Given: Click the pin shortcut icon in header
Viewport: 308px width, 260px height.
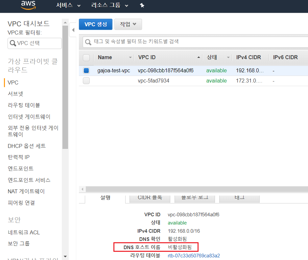Looking at the screenshot, I should pos(142,5).
